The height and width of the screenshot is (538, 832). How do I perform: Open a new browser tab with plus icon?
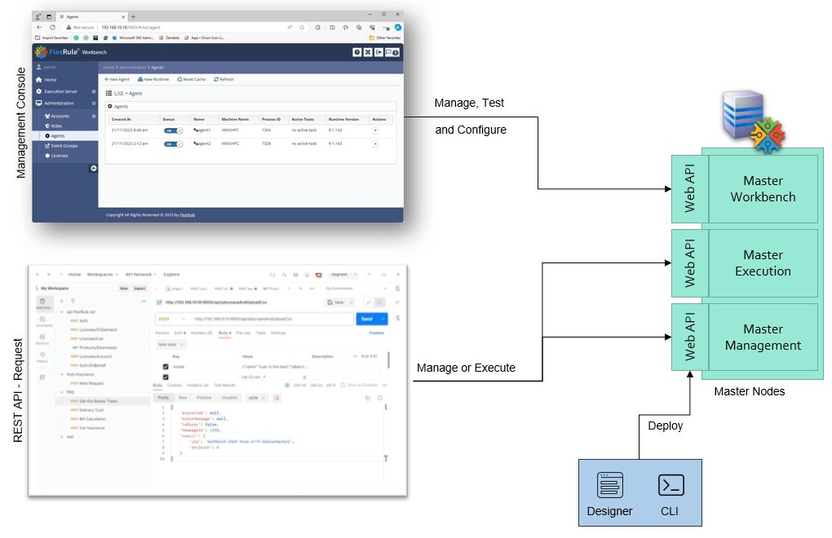133,16
